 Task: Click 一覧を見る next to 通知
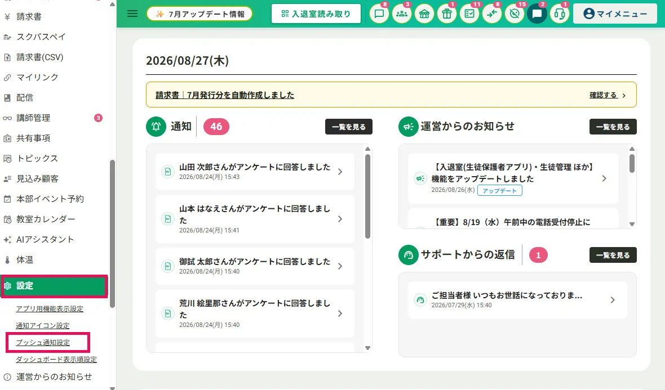(349, 127)
